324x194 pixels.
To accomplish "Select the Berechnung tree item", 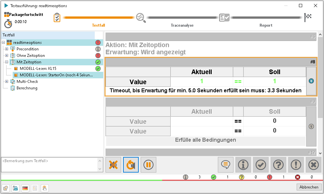I will click(x=27, y=88).
